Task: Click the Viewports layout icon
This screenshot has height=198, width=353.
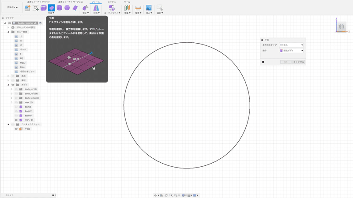Action: tap(195, 195)
